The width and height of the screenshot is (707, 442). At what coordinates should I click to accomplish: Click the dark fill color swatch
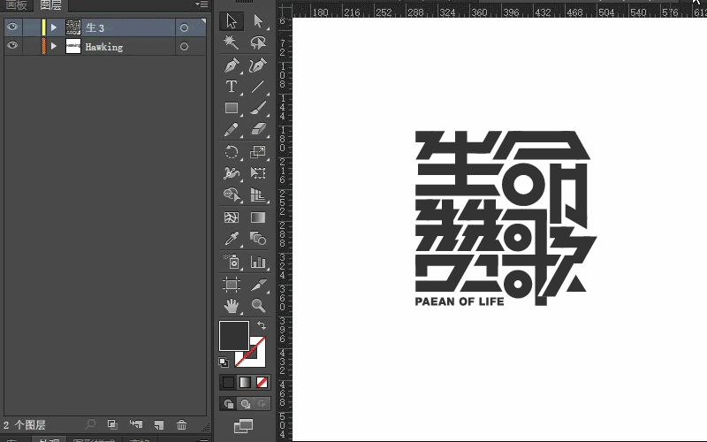pos(233,336)
